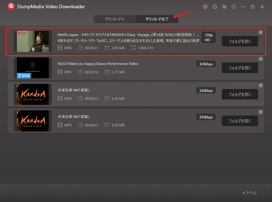Image resolution: width=272 pixels, height=202 pixels.
Task: Select the ダウンロード完了 tab
Action: [157, 19]
